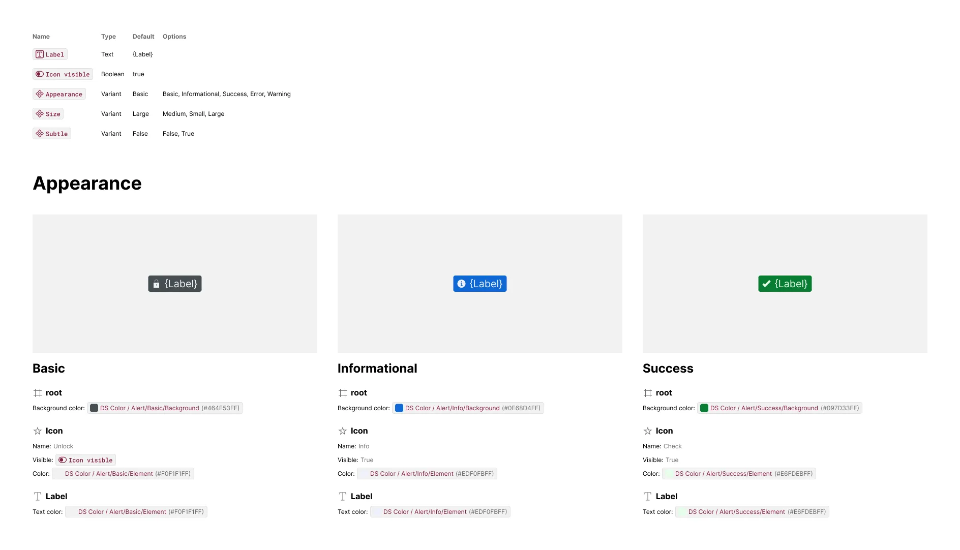The height and width of the screenshot is (550, 960).
Task: Click the Subtle variant property chip
Action: click(52, 134)
